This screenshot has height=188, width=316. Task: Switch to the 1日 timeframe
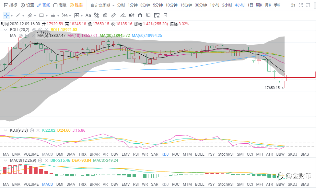click(250, 5)
